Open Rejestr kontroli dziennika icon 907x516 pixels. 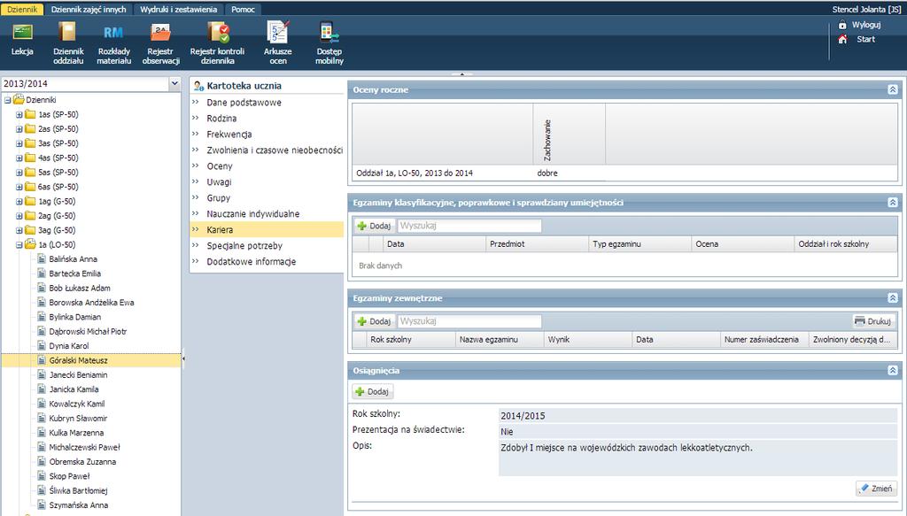(x=218, y=33)
